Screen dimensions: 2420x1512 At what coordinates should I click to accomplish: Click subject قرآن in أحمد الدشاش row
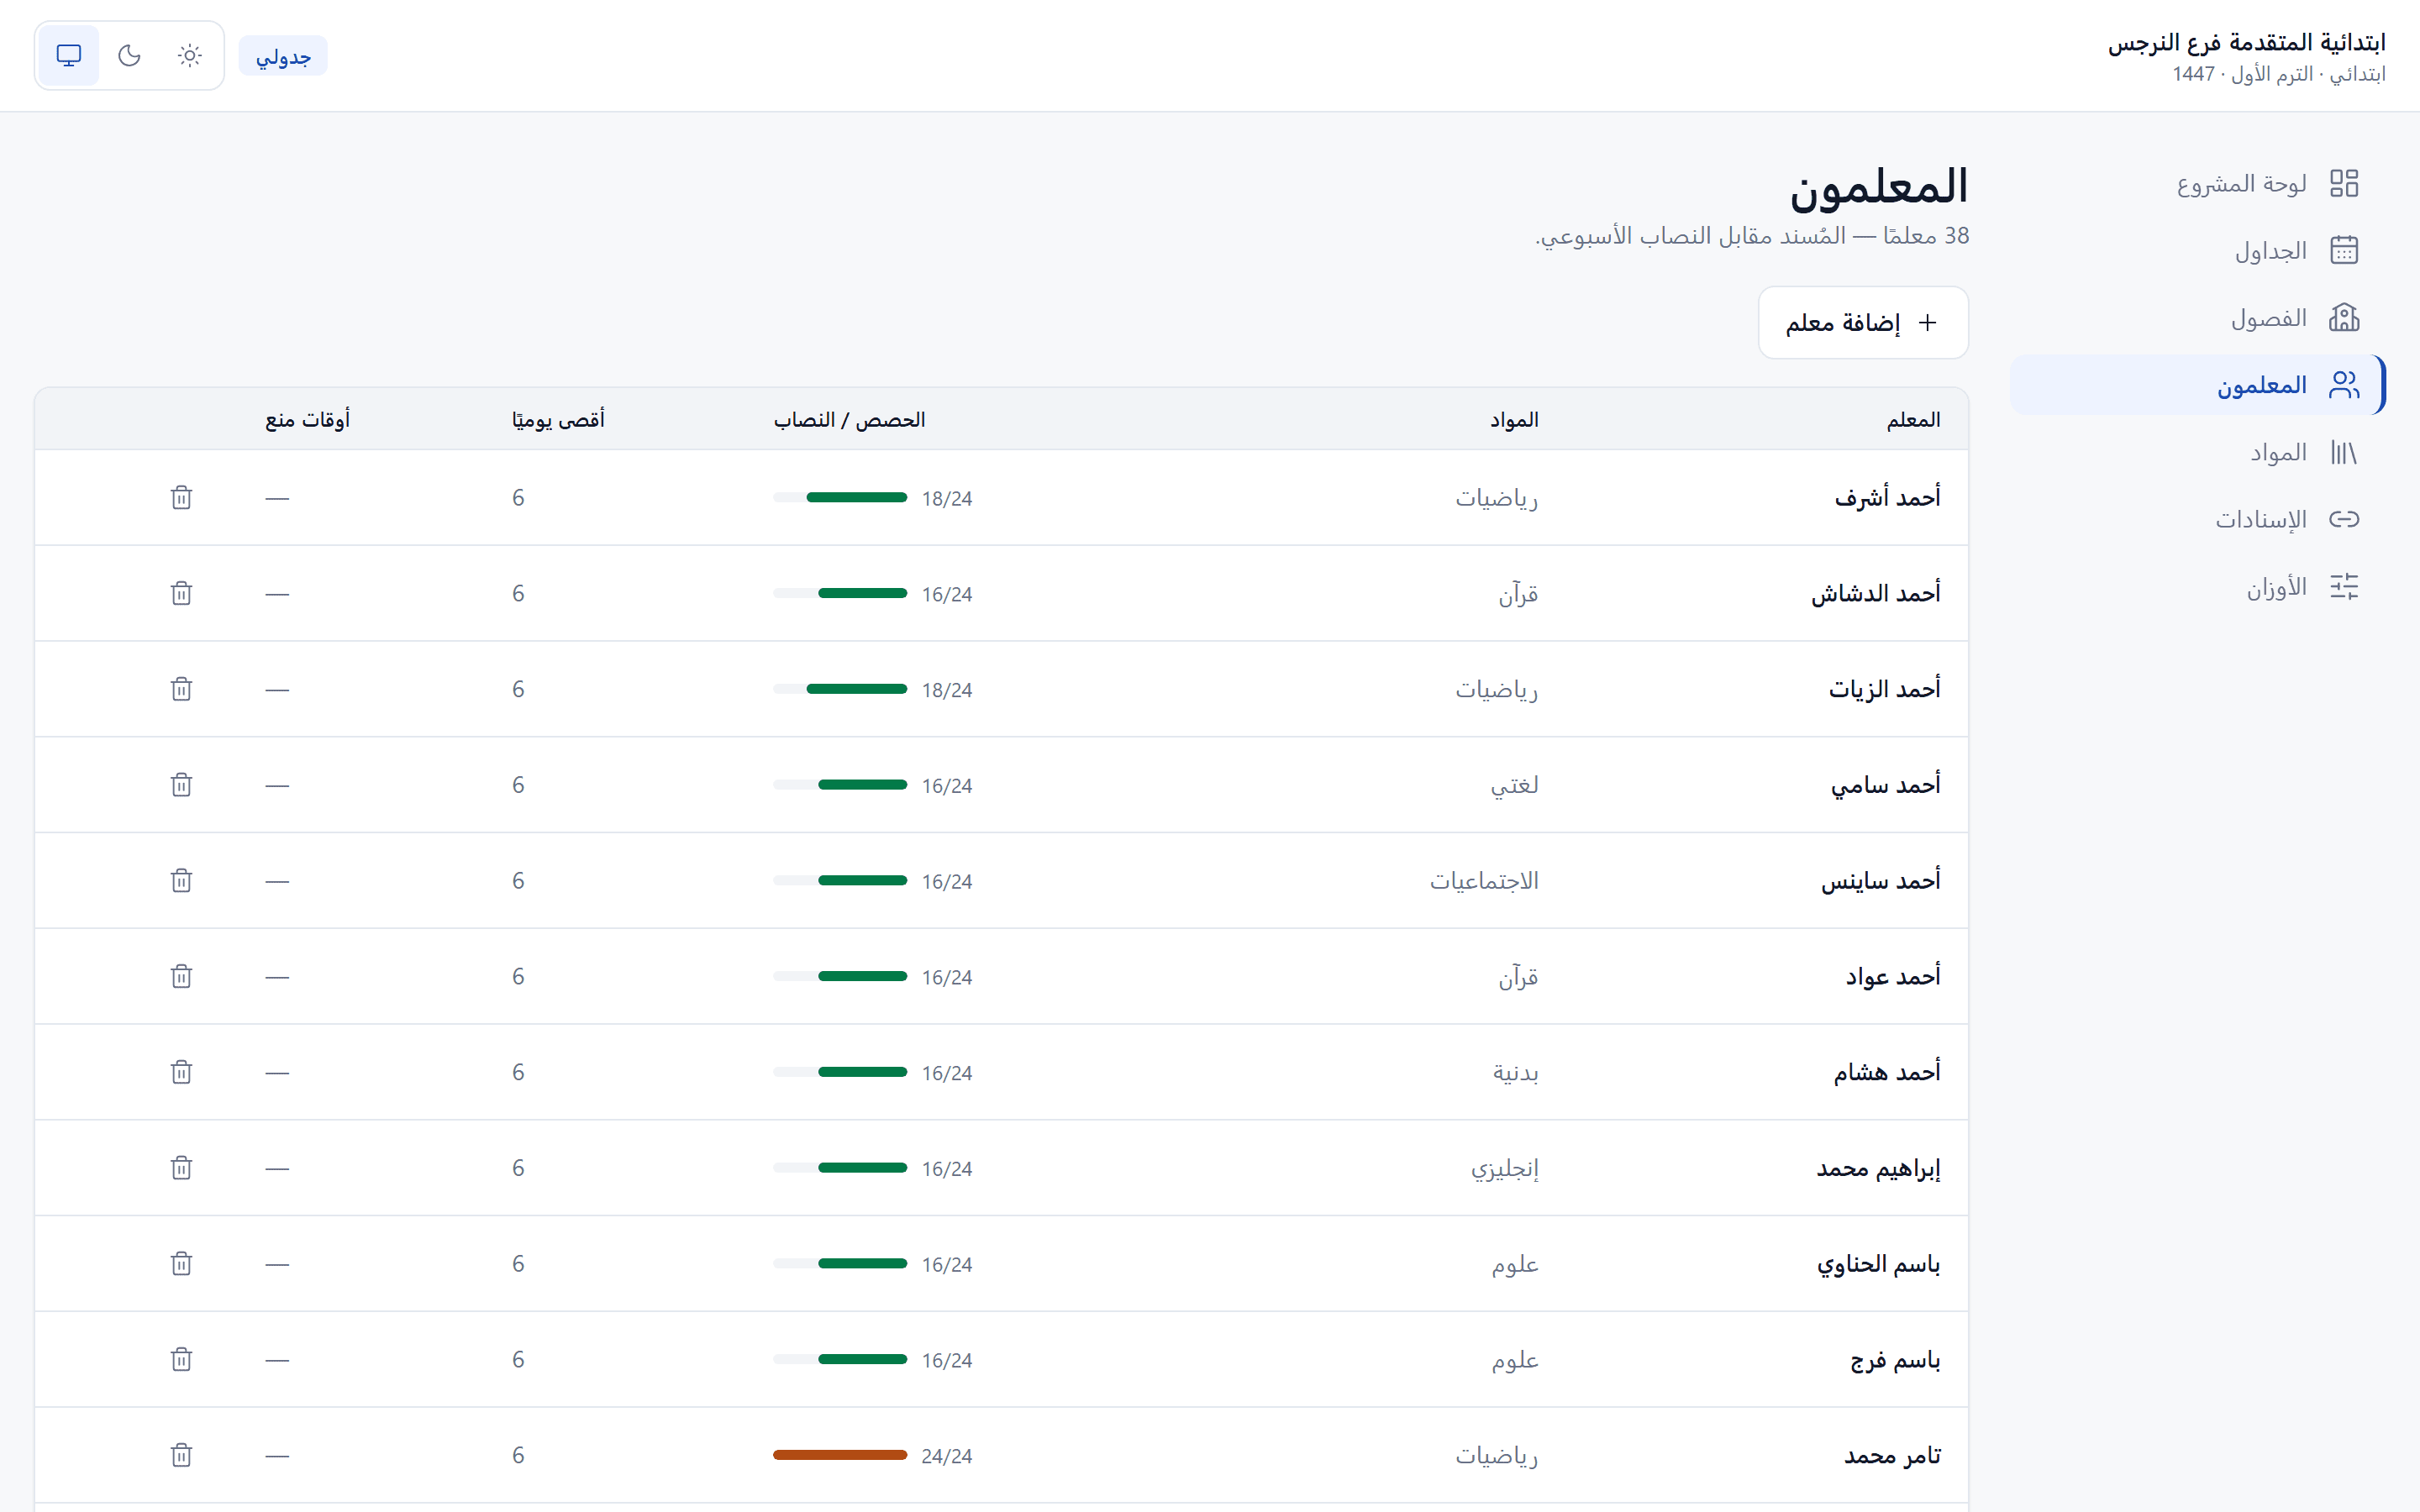click(x=1518, y=594)
